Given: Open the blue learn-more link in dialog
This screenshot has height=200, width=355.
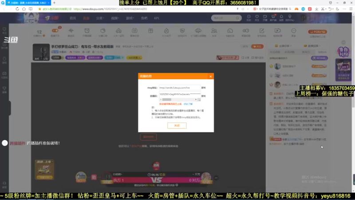Looking at the screenshot, I should 188,104.
